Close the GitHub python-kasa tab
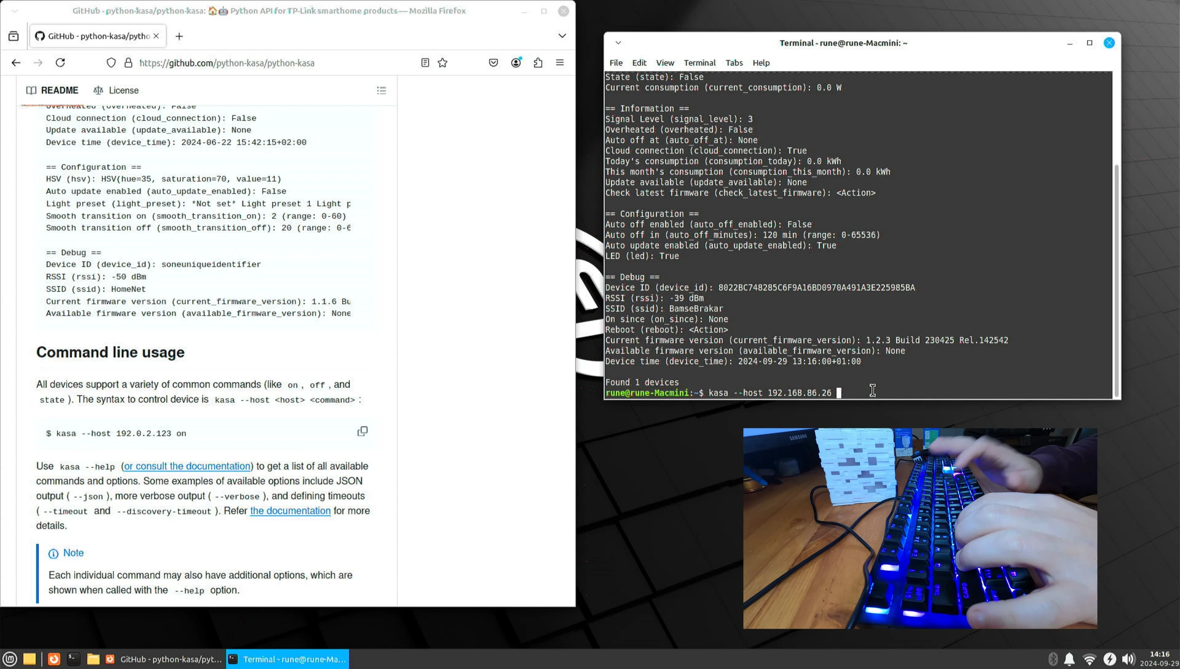1180x669 pixels. (156, 36)
